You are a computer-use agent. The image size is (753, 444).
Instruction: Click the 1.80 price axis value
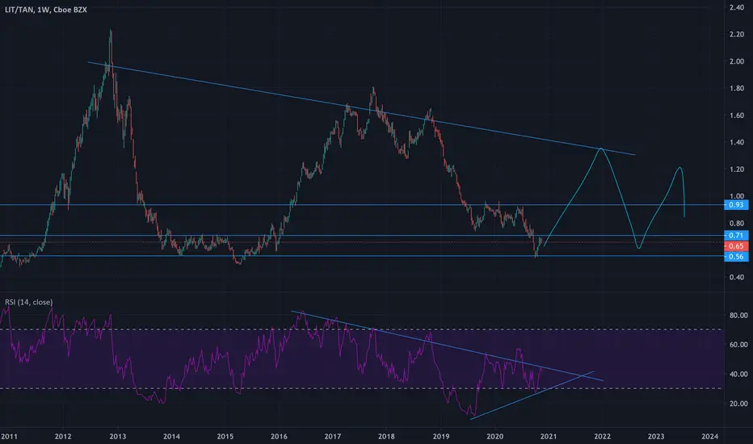coord(737,88)
